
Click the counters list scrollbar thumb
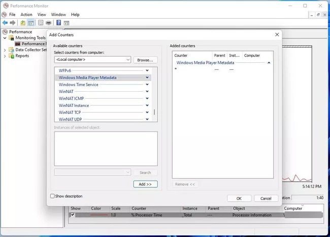pyautogui.click(x=154, y=112)
